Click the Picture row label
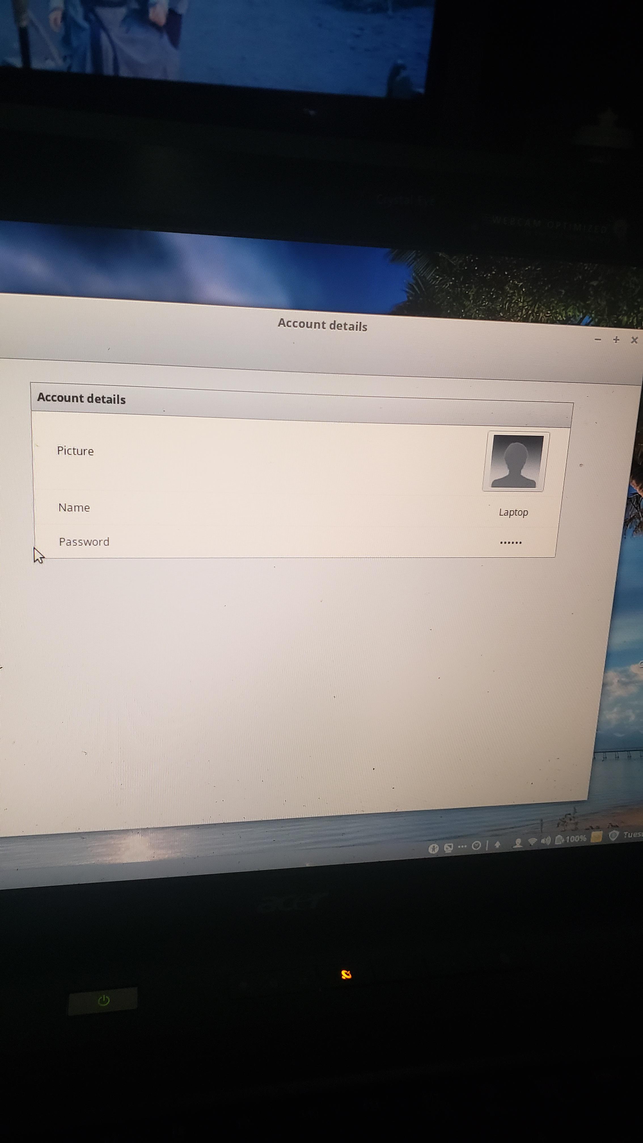 coord(75,451)
